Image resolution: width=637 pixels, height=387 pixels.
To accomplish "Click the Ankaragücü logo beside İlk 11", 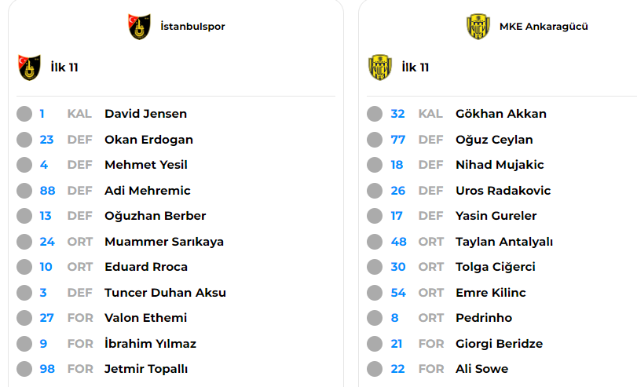I will pyautogui.click(x=379, y=68).
